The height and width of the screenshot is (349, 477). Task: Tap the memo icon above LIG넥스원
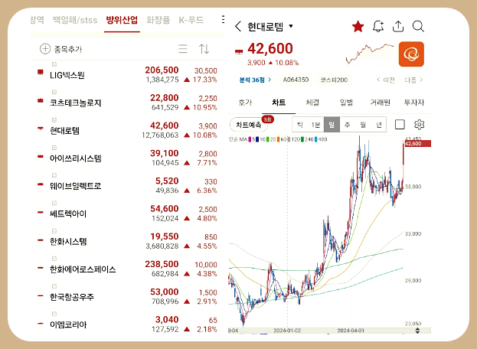[54, 64]
